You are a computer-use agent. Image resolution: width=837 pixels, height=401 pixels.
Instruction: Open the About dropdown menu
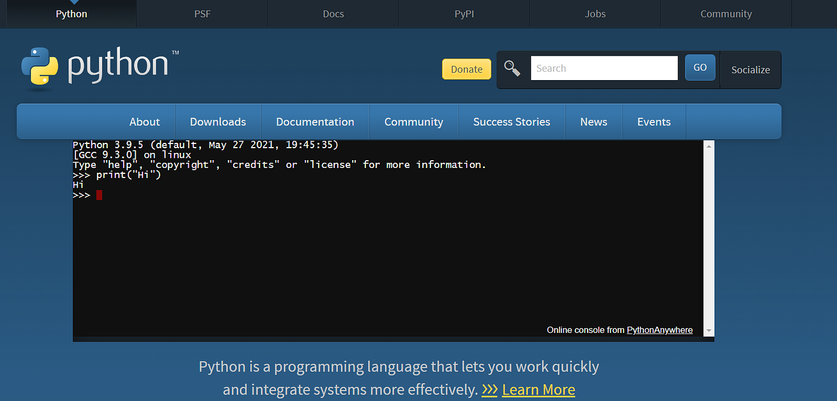[x=144, y=121]
